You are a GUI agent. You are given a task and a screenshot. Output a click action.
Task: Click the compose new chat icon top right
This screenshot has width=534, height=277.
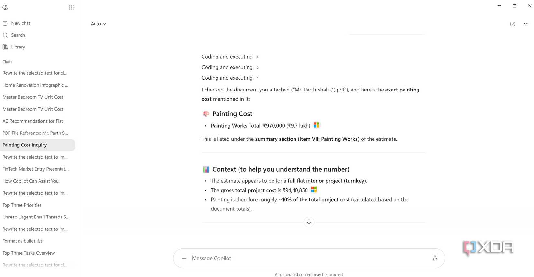pos(513,24)
